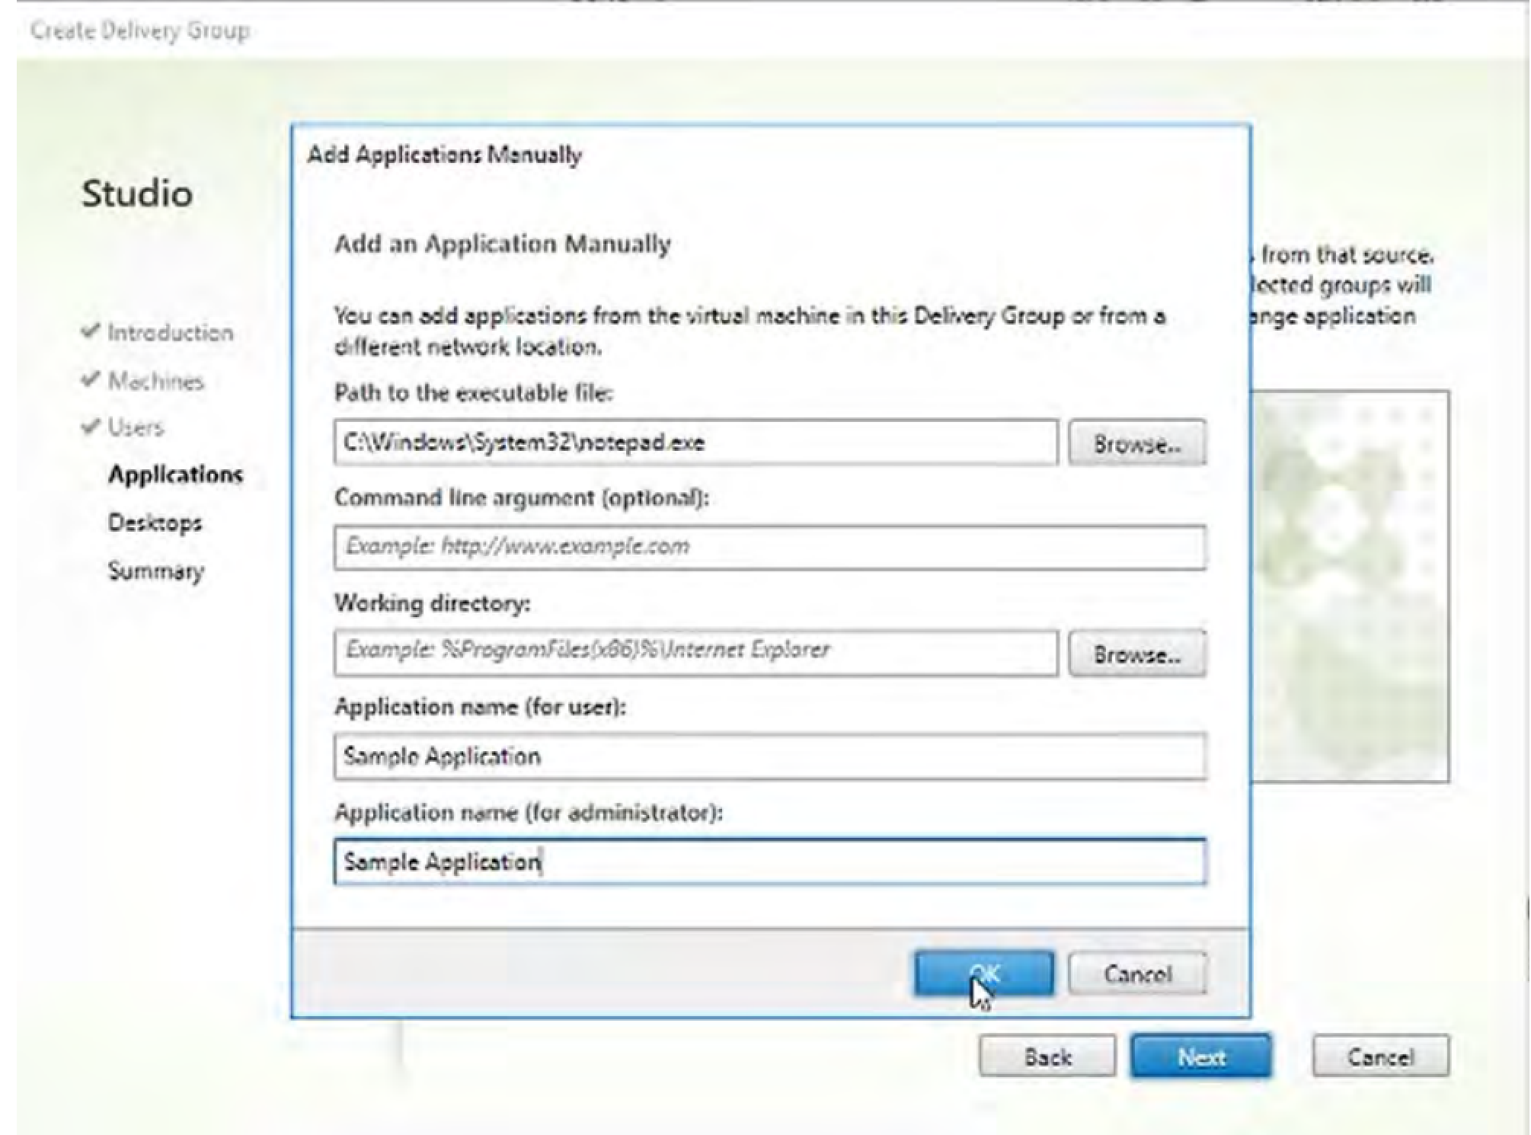Click OK to add the application
Viewport: 1531px width, 1135px height.
[x=984, y=973]
